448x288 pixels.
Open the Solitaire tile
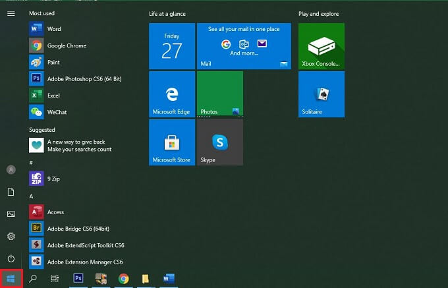(x=322, y=94)
